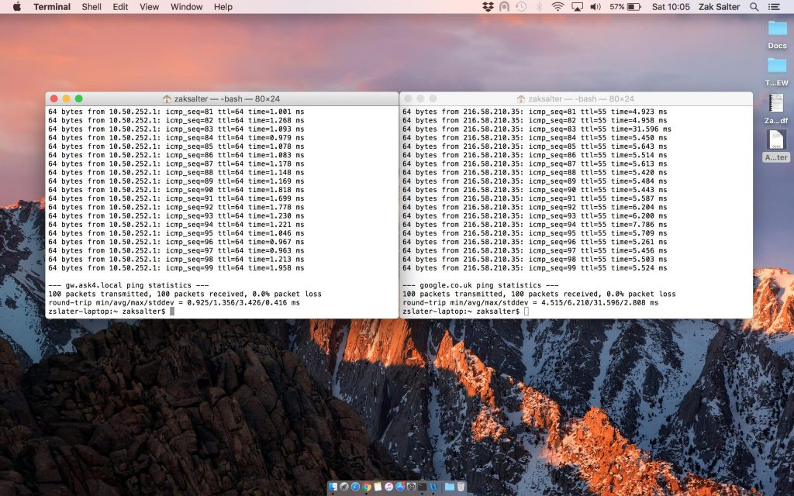Select the Docs folder on desktop
Image resolution: width=794 pixels, height=496 pixels.
[777, 34]
